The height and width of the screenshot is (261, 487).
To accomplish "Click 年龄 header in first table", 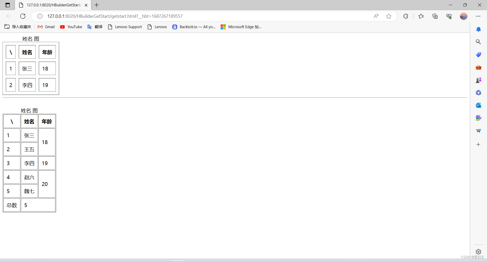I will point(47,52).
